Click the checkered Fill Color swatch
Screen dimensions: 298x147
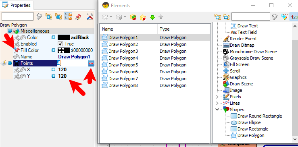click(x=63, y=50)
